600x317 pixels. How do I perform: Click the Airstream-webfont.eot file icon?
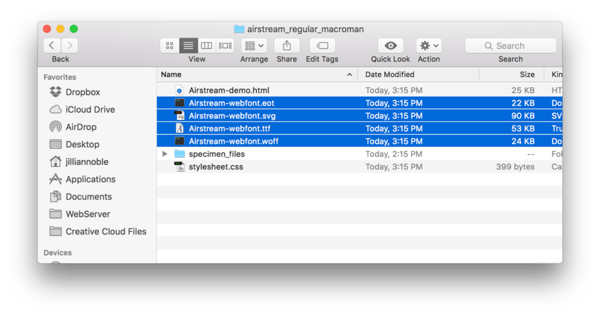coord(179,103)
